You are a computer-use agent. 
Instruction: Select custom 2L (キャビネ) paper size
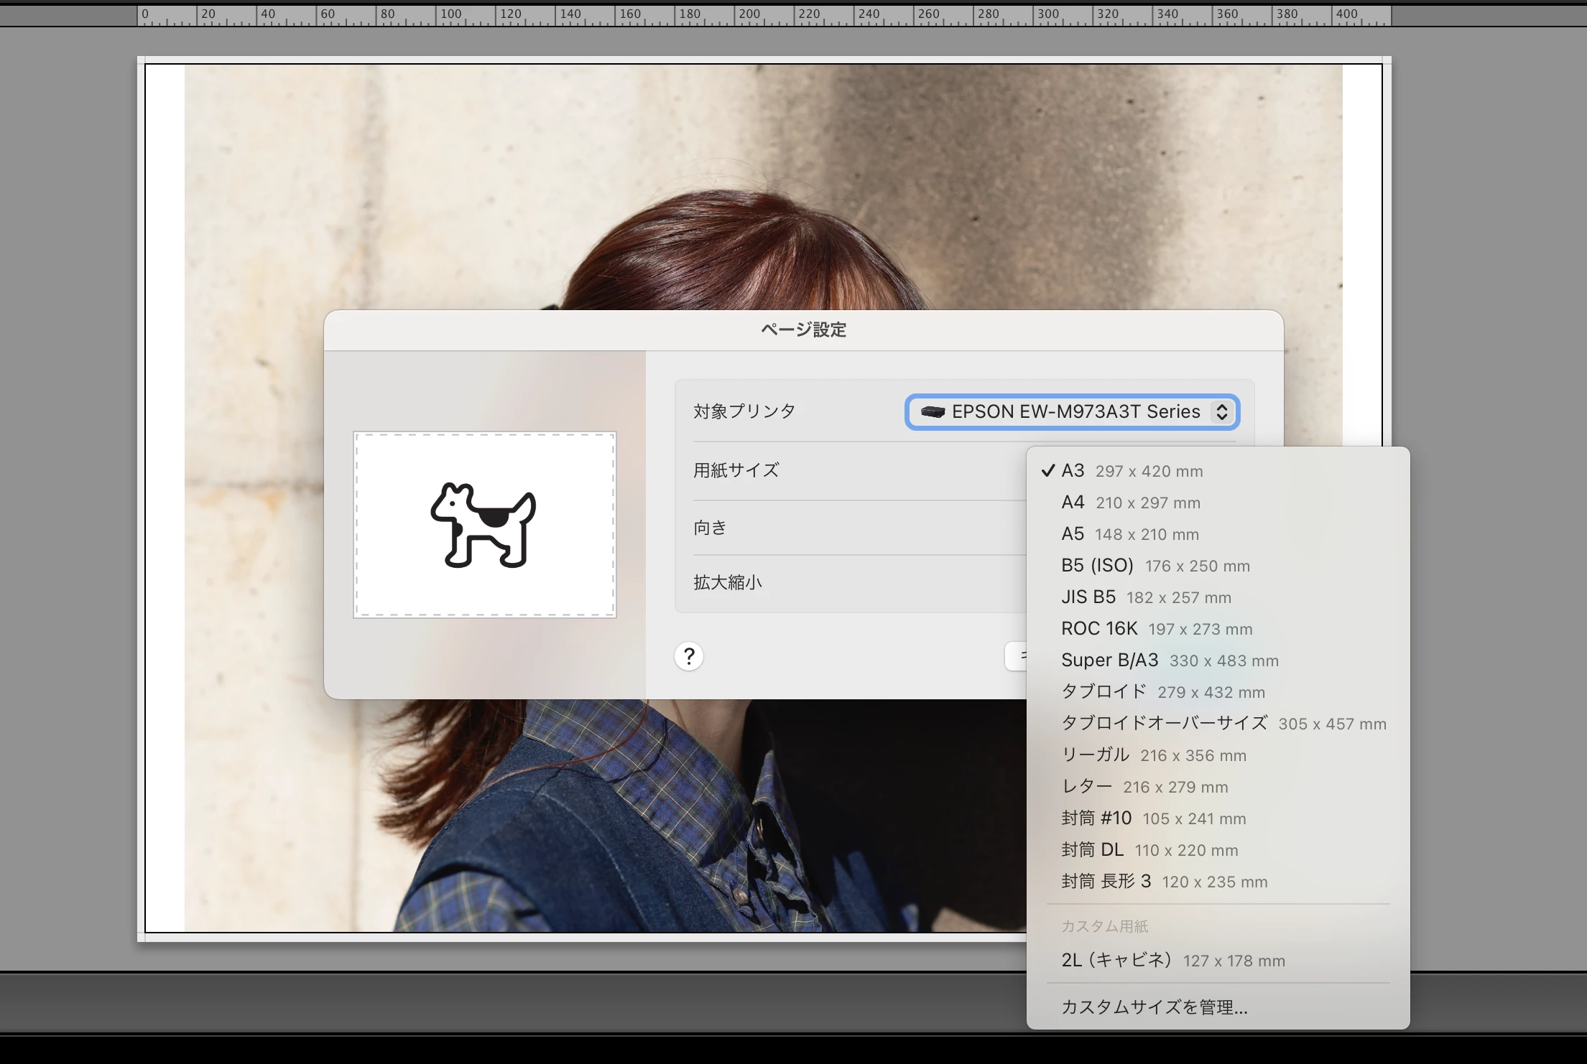click(1172, 961)
